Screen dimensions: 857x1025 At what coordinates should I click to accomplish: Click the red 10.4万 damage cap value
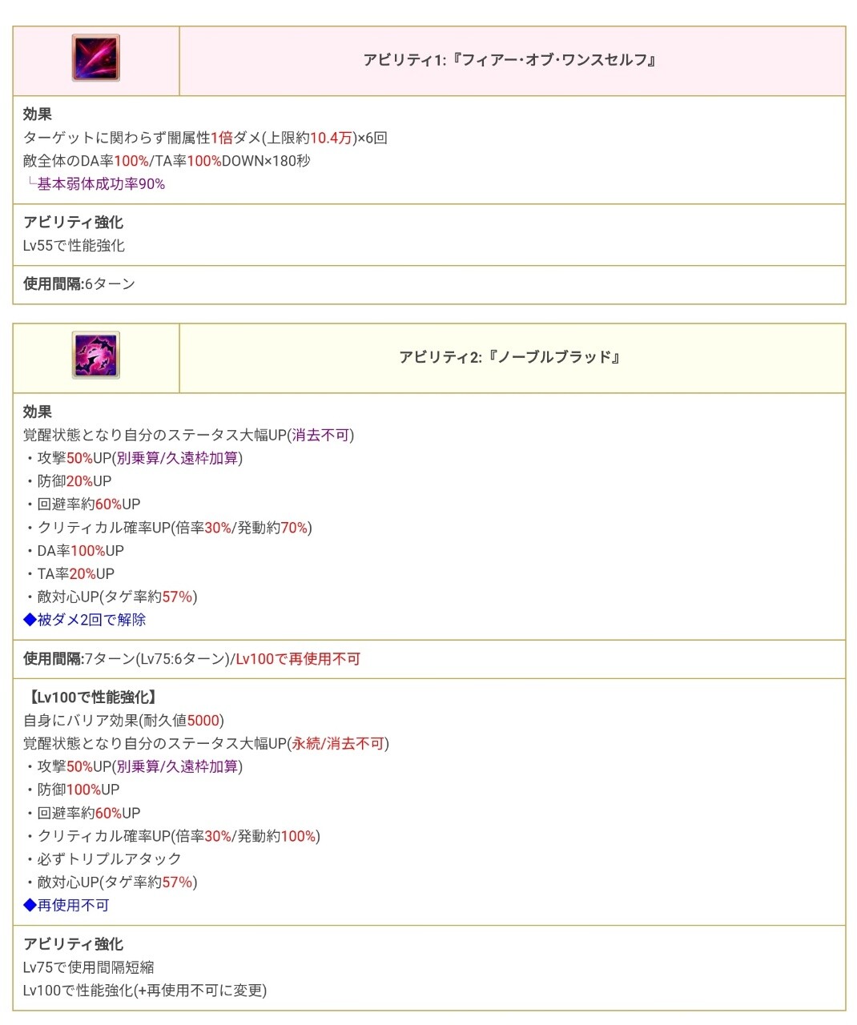click(x=331, y=138)
